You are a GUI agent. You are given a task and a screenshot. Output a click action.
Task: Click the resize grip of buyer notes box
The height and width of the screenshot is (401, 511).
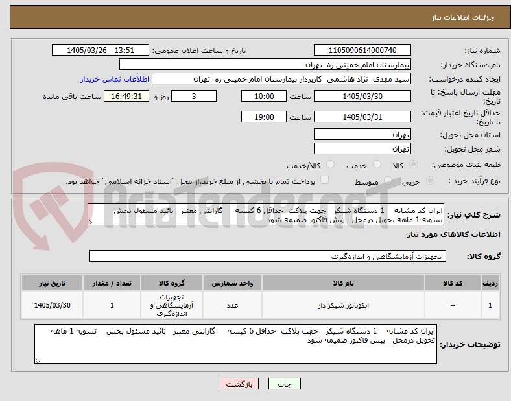pos(38,361)
